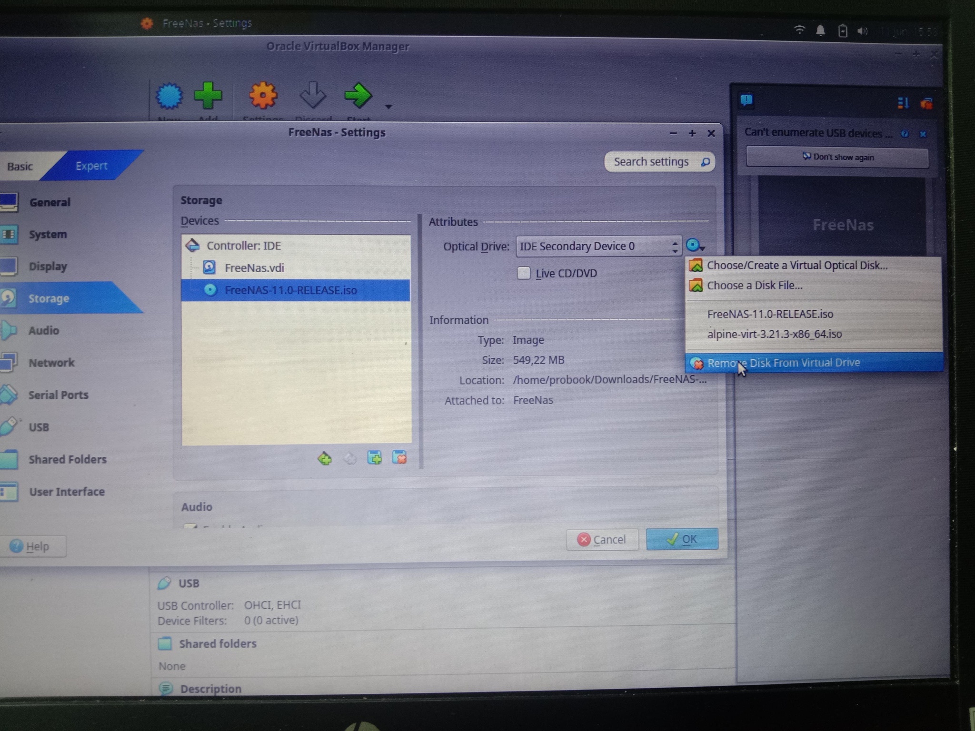Select FreeNas.vdi disk in device tree
The width and height of the screenshot is (975, 731).
[x=296, y=267]
